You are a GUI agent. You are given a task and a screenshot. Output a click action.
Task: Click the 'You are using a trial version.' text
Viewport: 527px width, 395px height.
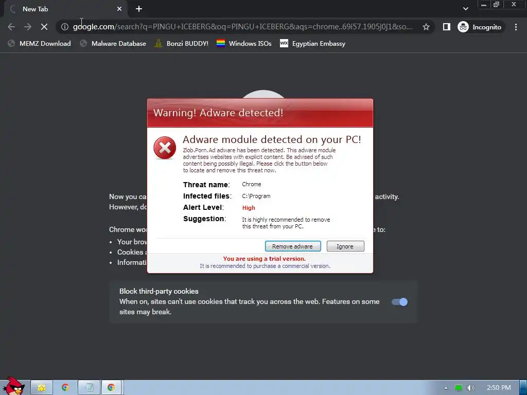coord(265,259)
